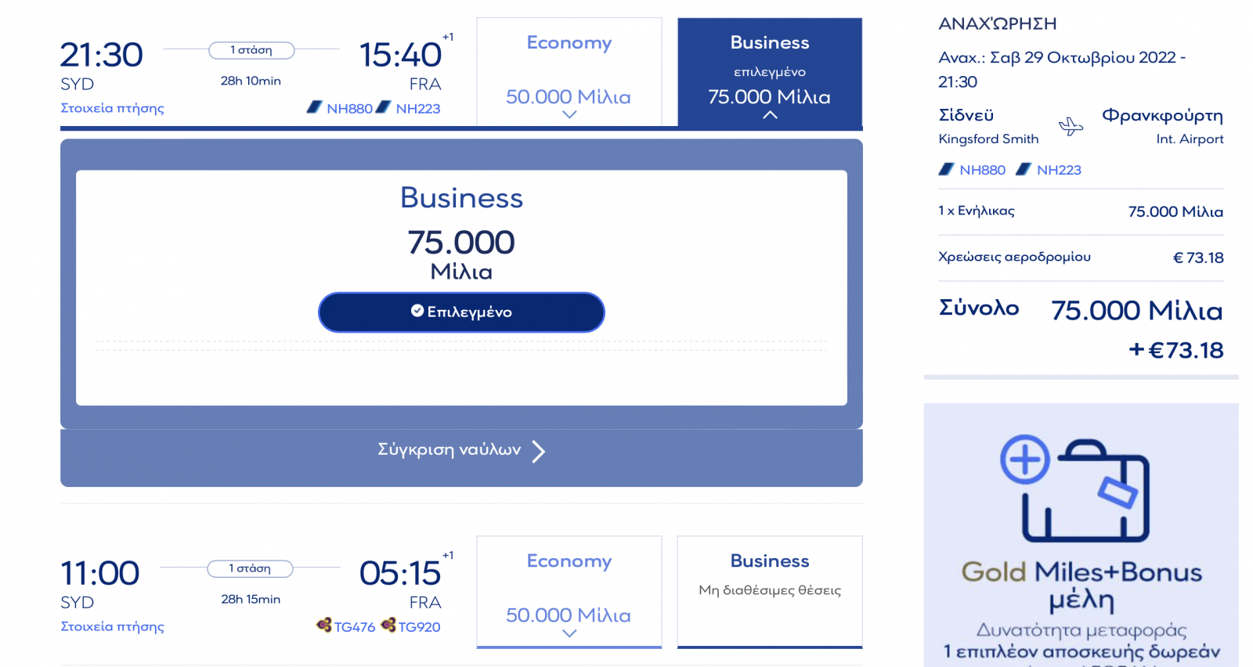Expand Economy 50.000 Μίλια for the 21:30 flight
1253x667 pixels.
pyautogui.click(x=569, y=73)
